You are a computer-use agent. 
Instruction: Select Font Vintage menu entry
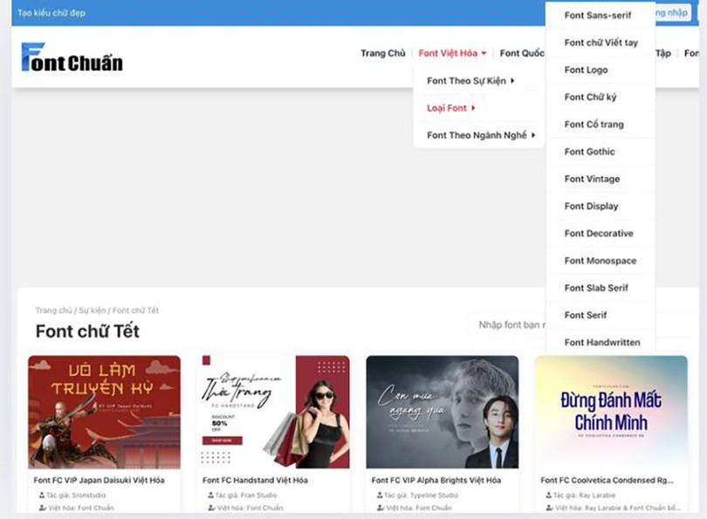592,179
